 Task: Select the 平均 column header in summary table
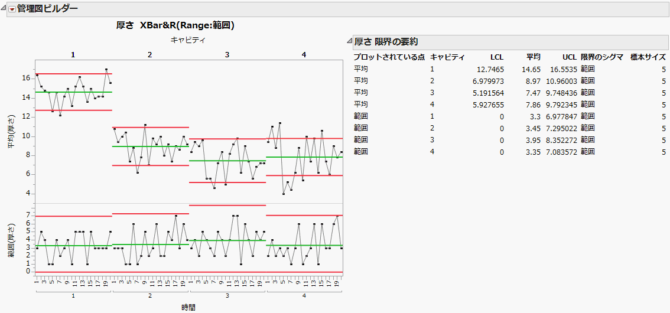coord(534,57)
